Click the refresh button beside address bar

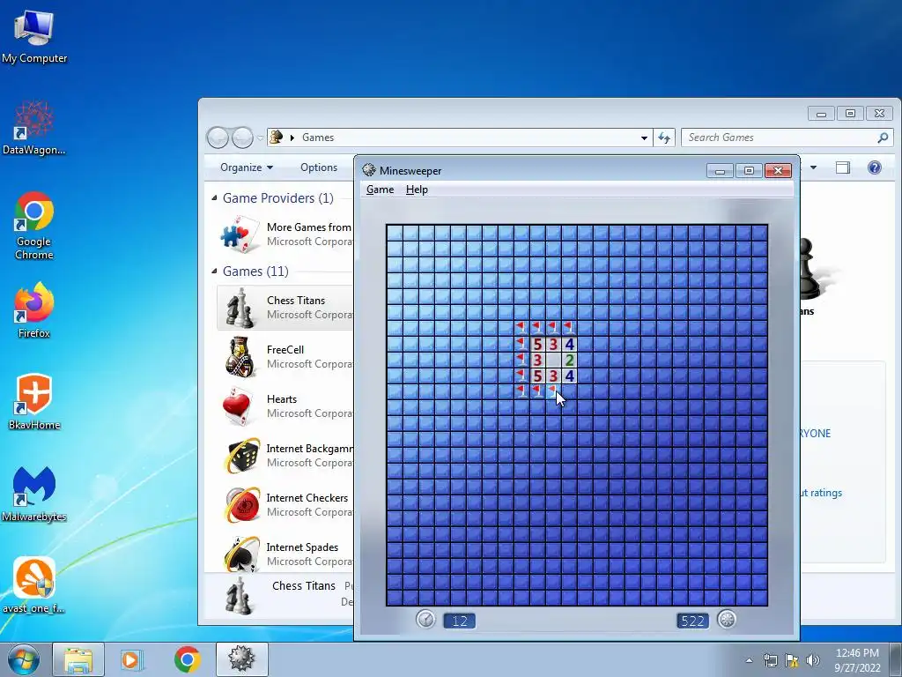tap(664, 137)
